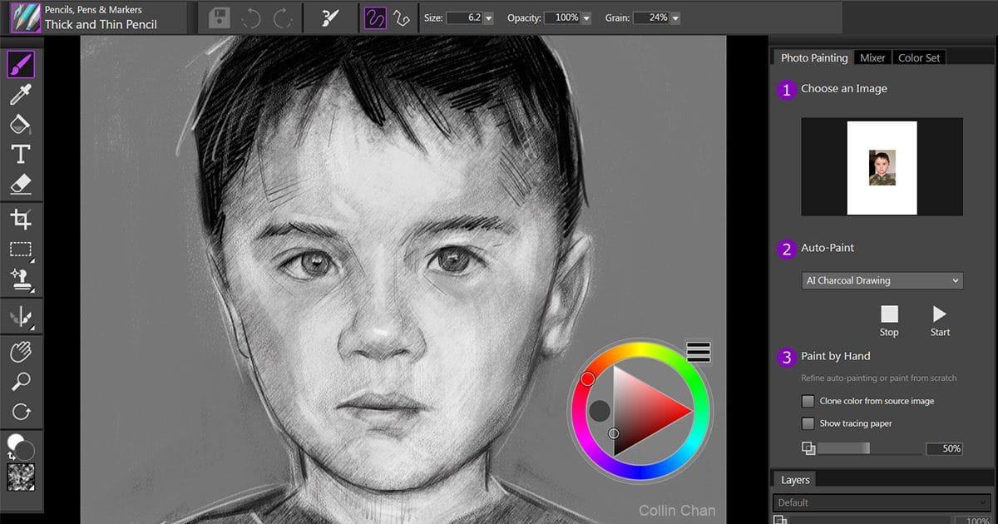Image resolution: width=998 pixels, height=524 pixels.
Task: Switch to the Mixer tab
Action: (872, 57)
